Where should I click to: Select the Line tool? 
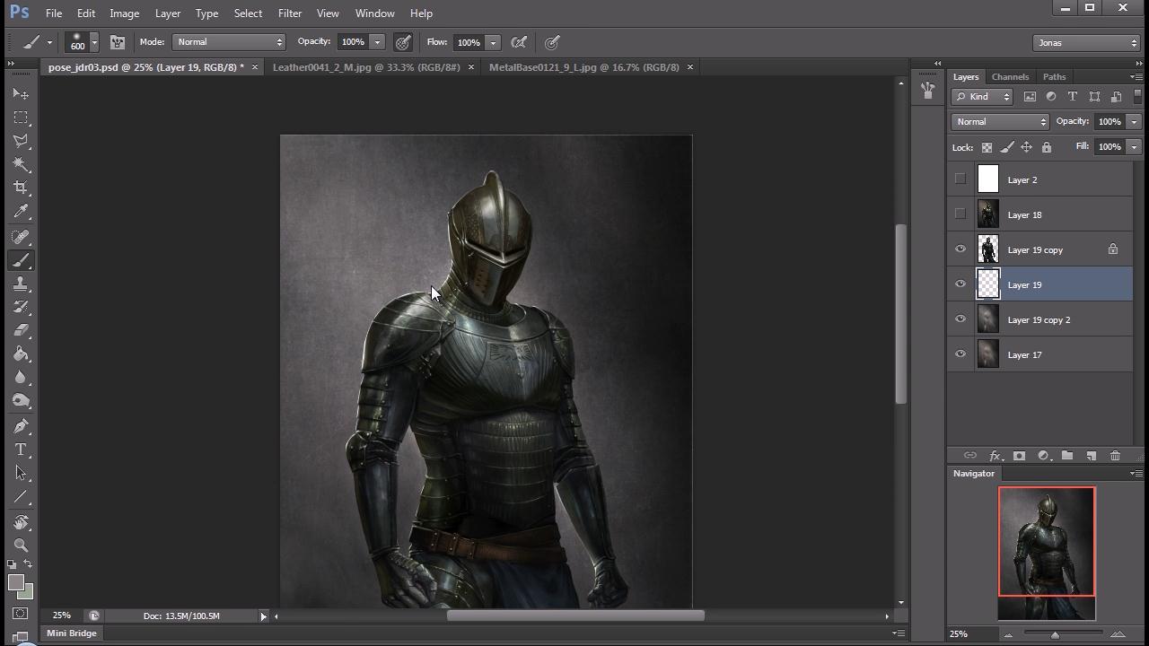pyautogui.click(x=21, y=496)
